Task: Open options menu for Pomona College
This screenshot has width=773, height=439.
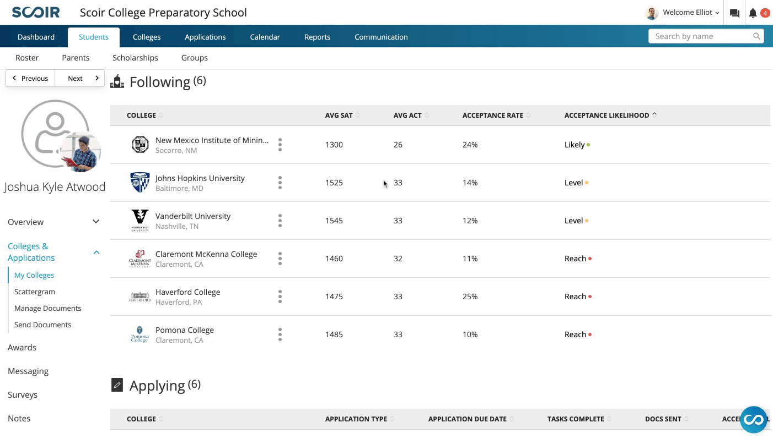Action: point(280,334)
